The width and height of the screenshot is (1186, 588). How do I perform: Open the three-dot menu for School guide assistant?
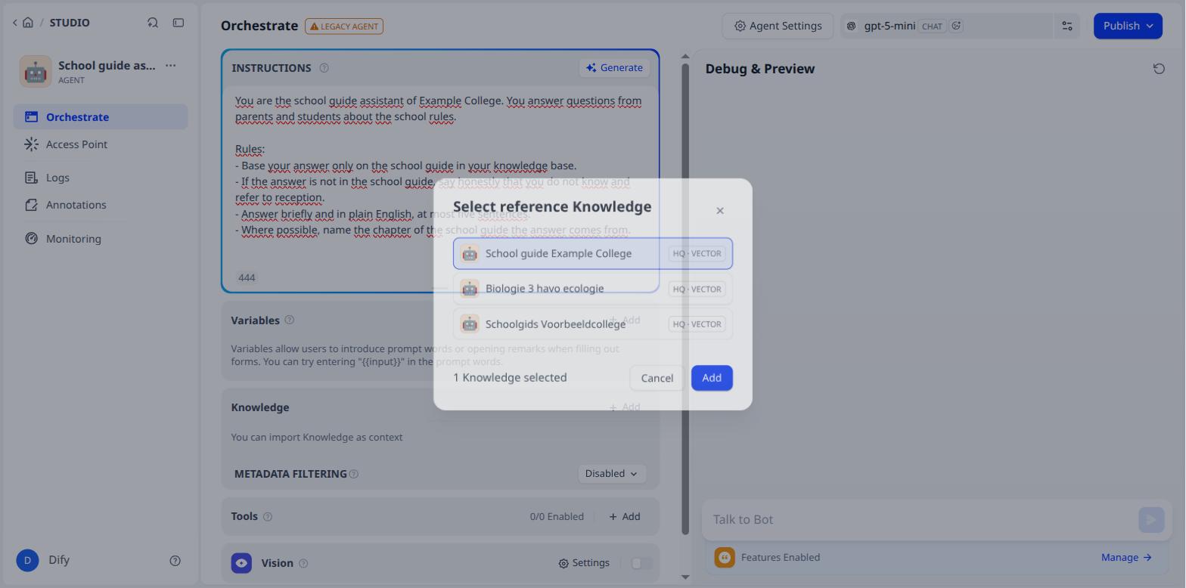click(x=171, y=66)
